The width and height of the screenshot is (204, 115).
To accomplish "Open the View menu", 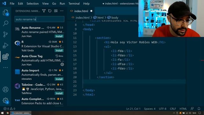I will coord(45,4).
